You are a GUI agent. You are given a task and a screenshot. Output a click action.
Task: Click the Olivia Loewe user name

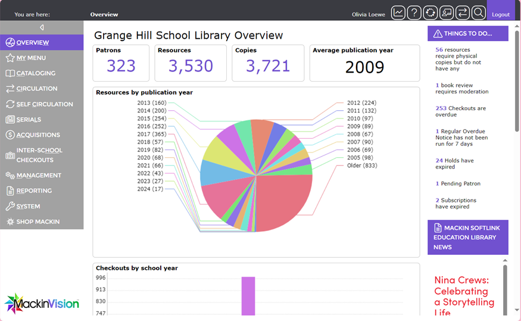[x=368, y=14]
